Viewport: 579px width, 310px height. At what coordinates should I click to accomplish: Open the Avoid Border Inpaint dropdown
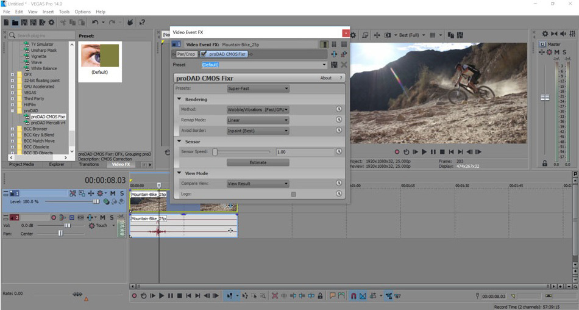coord(258,131)
